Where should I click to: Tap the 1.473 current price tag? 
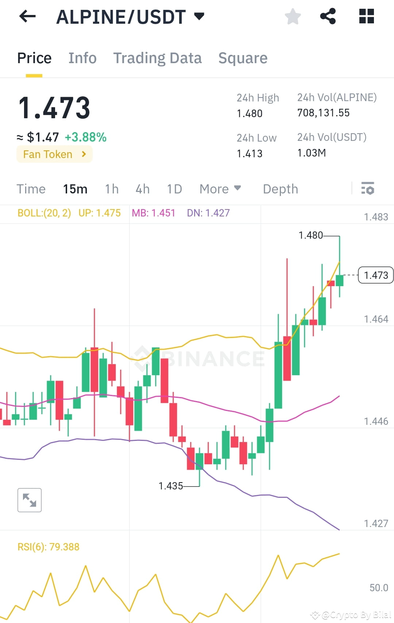pyautogui.click(x=375, y=275)
